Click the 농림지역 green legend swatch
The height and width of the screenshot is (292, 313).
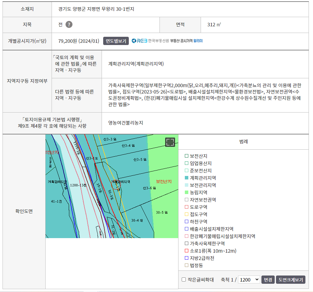[187, 192]
